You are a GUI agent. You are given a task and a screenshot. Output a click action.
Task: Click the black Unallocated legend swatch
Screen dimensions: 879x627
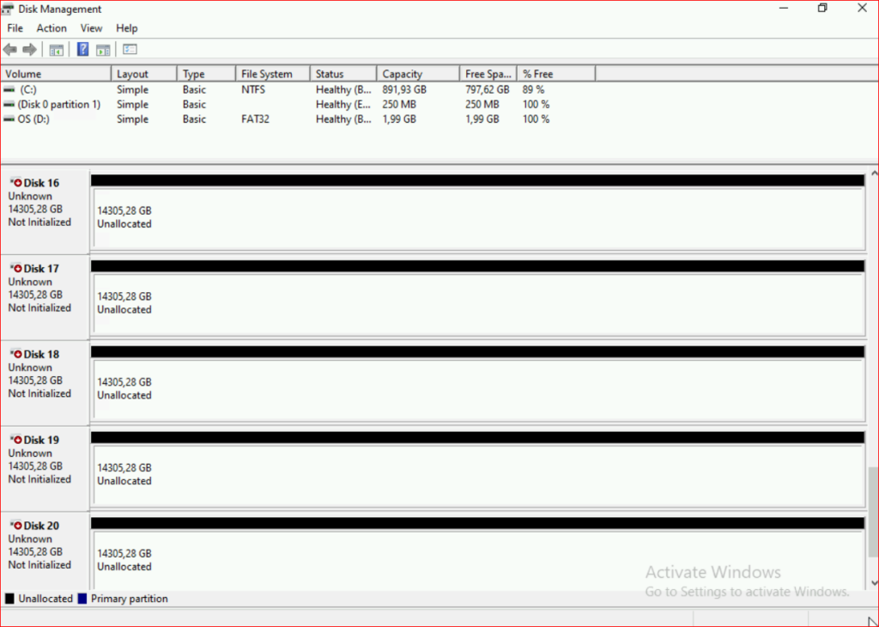[9, 599]
